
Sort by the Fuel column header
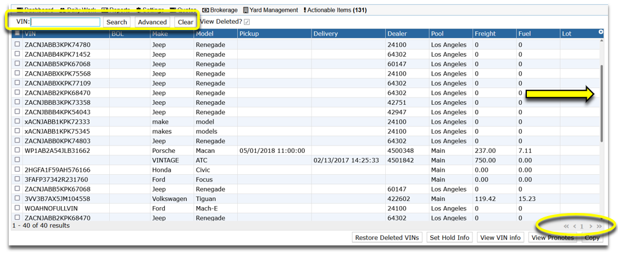pos(538,34)
